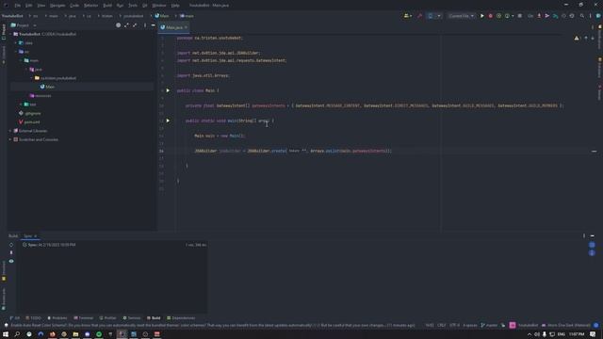
Task: Expand the test folder node
Action: tap(21, 105)
